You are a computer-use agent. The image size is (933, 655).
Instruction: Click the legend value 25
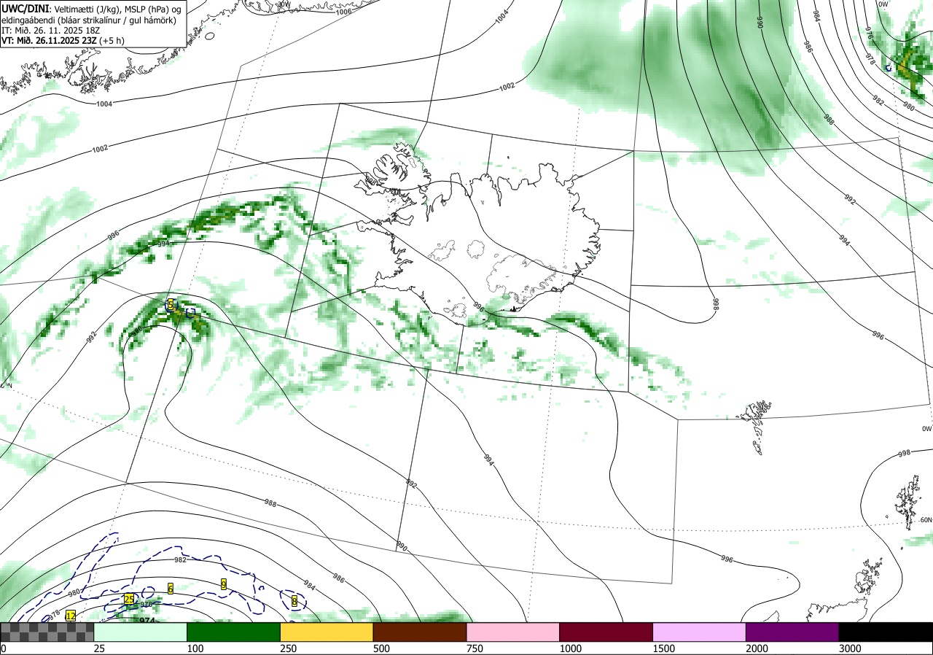(100, 648)
